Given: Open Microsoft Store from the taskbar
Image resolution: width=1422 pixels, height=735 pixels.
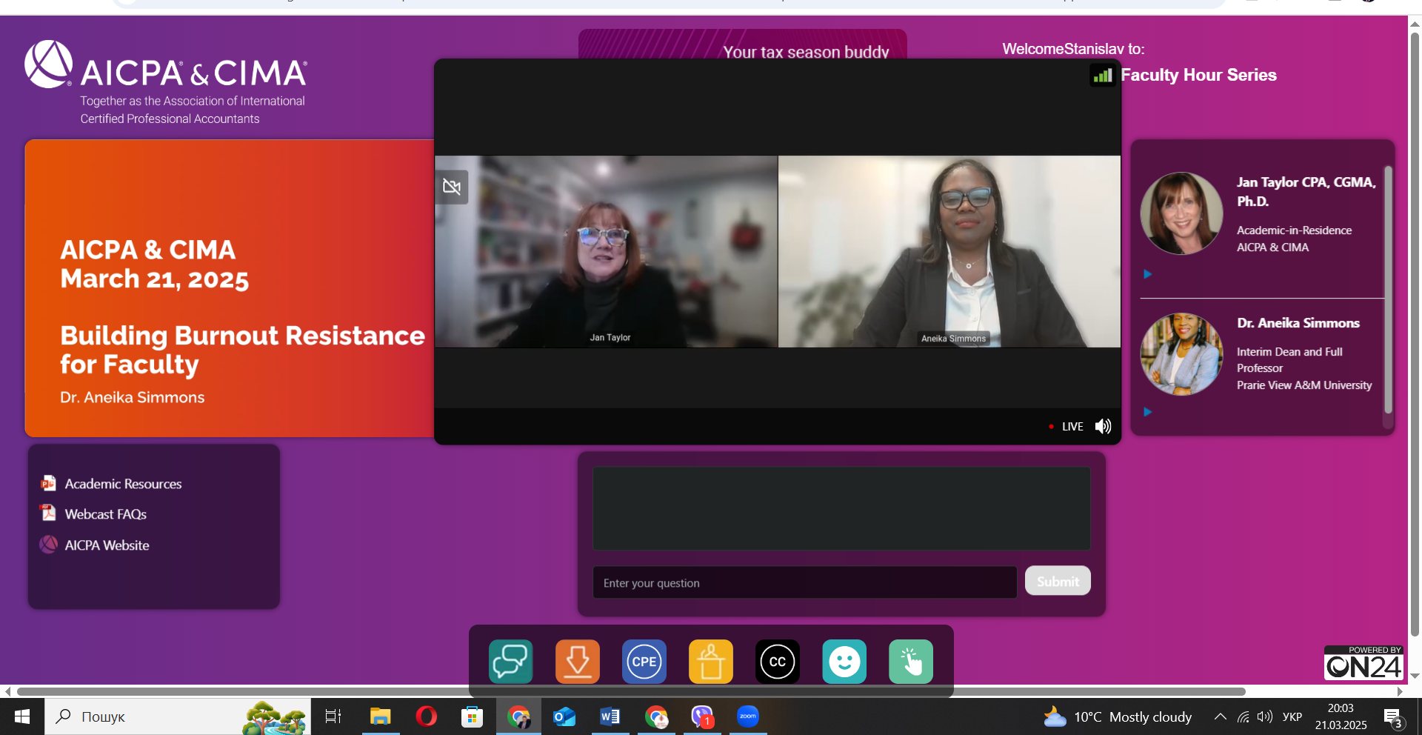Looking at the screenshot, I should [x=472, y=716].
